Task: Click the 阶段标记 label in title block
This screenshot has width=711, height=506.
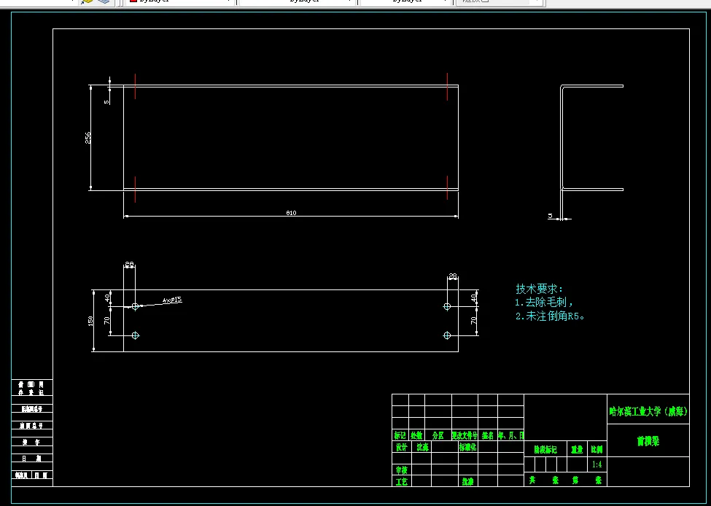Action: 545,450
